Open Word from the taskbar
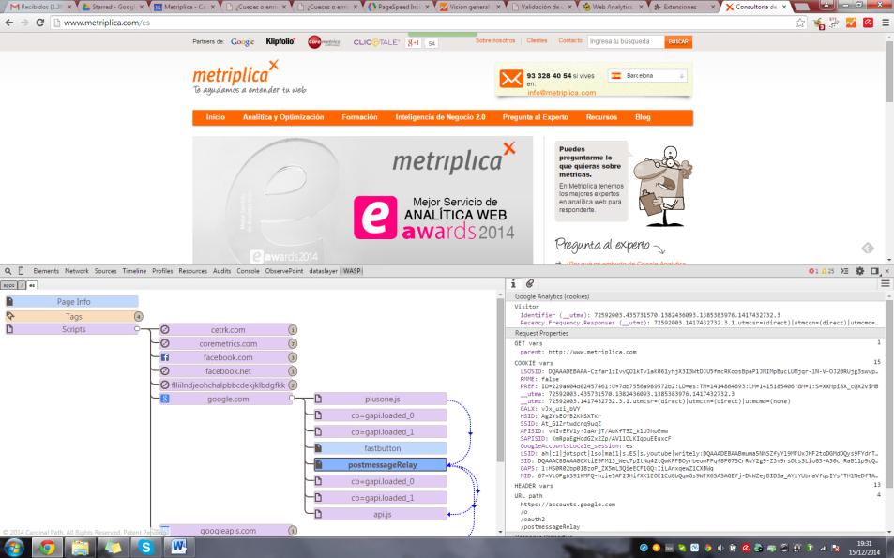The height and width of the screenshot is (558, 894). tap(178, 548)
